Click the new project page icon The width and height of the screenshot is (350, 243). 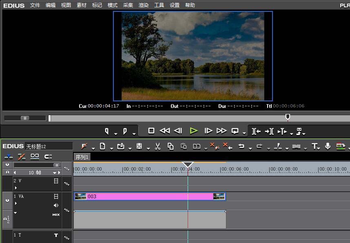[102, 147]
